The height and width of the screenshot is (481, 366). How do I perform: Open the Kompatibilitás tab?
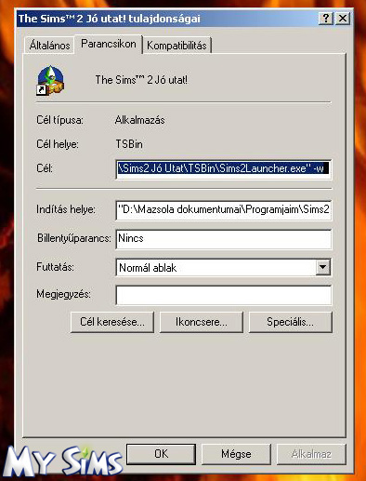[176, 46]
